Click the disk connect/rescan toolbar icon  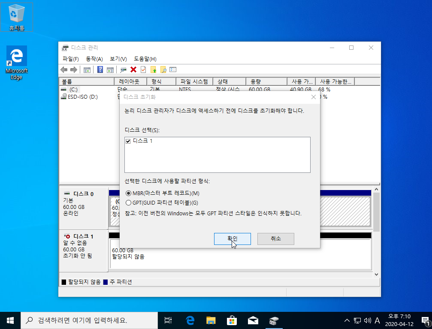123,70
